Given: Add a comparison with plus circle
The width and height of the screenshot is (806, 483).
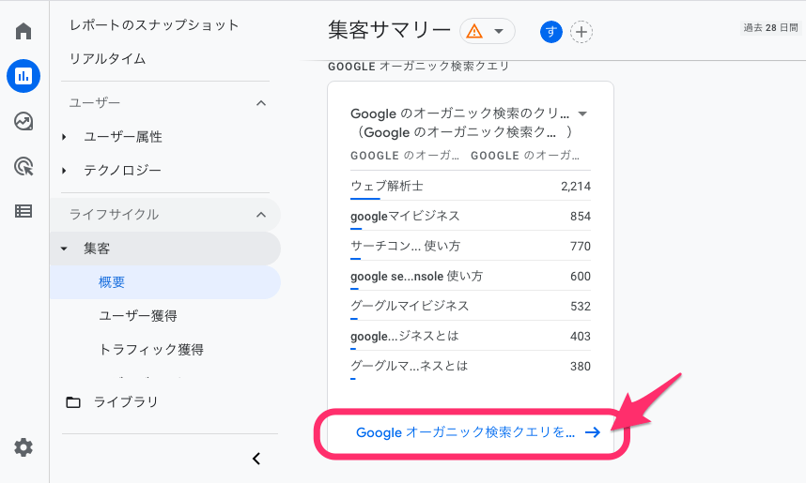Looking at the screenshot, I should (581, 32).
